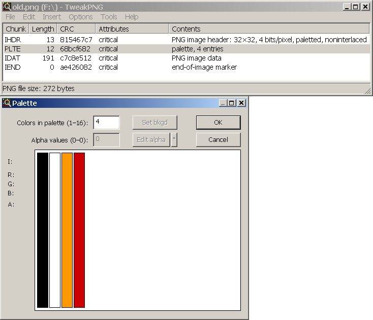Click CRC value 68bcf682
Image resolution: width=373 pixels, height=320 pixels.
pyautogui.click(x=75, y=49)
